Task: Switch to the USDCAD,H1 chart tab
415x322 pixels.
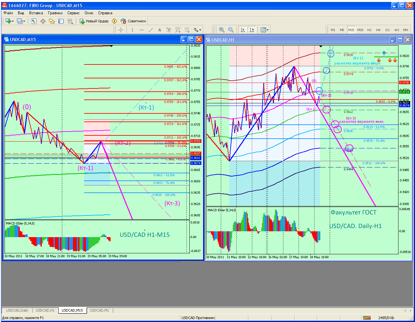Action: pyautogui.click(x=45, y=310)
